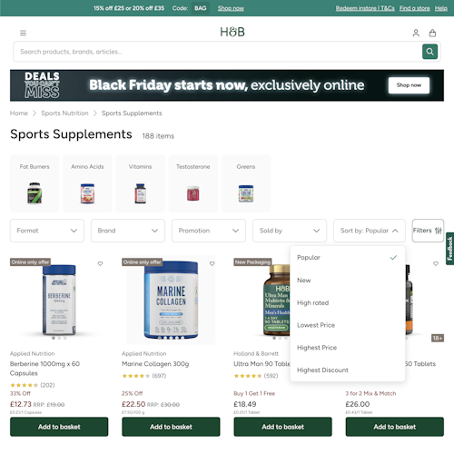
Task: Click Shop now on Black Friday banner
Action: (x=409, y=85)
